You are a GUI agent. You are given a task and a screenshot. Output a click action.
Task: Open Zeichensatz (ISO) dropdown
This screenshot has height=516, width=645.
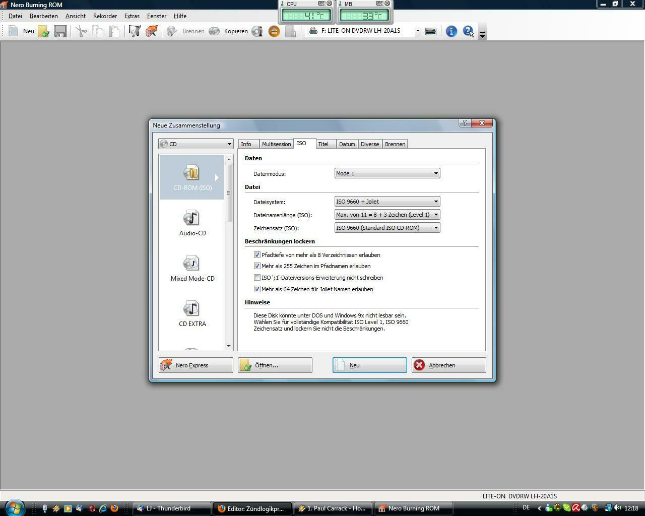(x=387, y=228)
